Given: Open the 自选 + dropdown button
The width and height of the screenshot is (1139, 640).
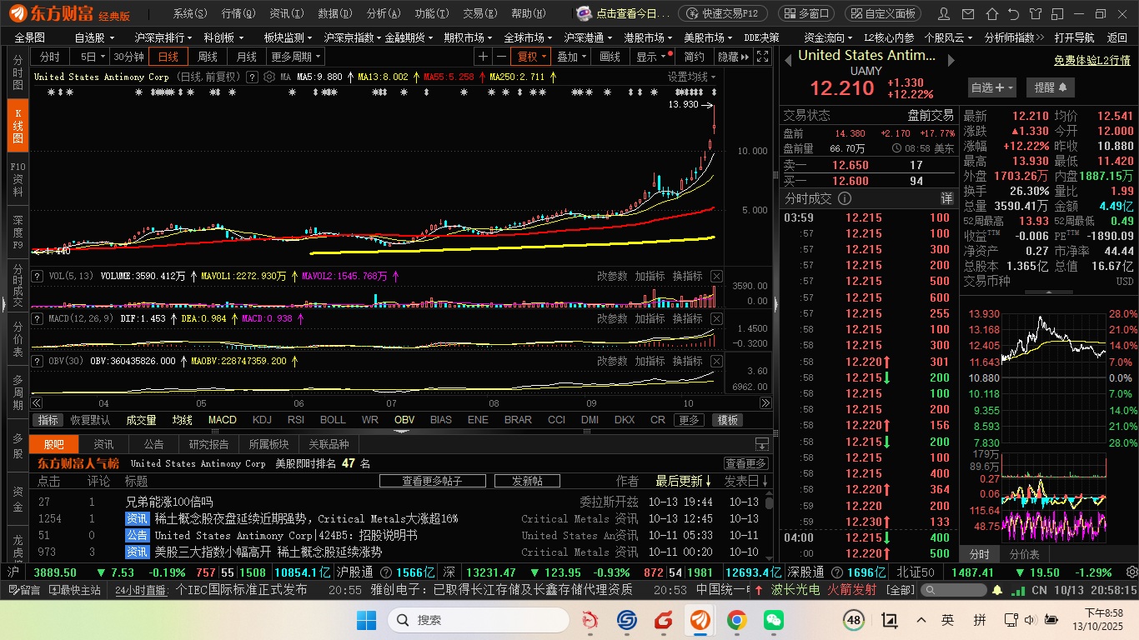Looking at the screenshot, I should (992, 87).
